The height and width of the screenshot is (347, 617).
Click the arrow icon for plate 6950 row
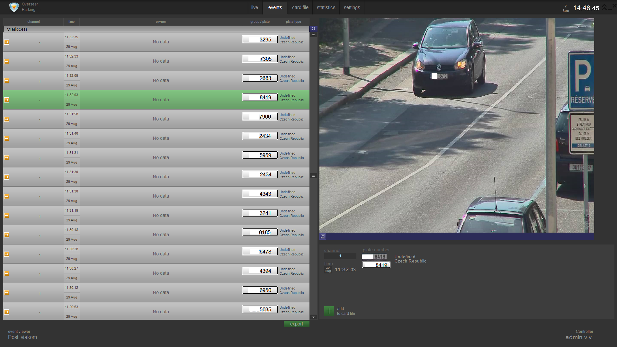7,293
